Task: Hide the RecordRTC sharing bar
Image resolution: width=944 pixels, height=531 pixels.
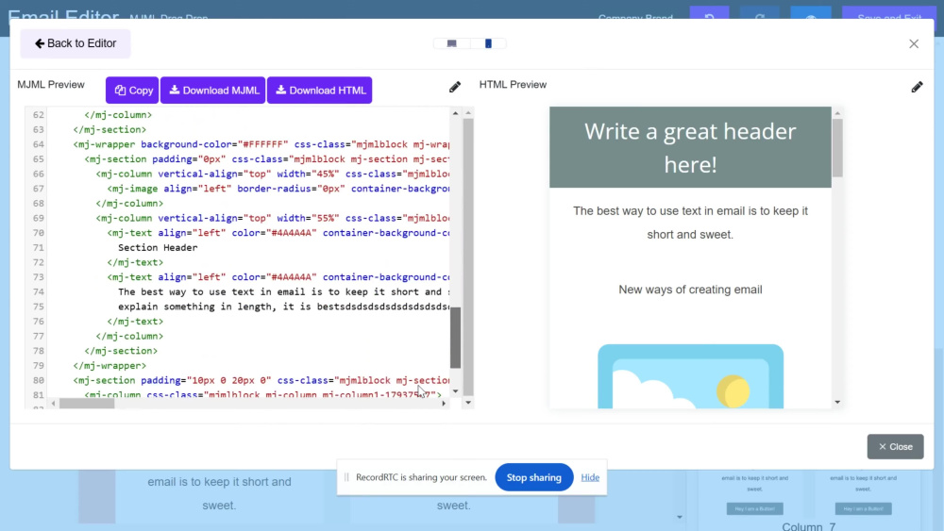Action: (x=590, y=477)
